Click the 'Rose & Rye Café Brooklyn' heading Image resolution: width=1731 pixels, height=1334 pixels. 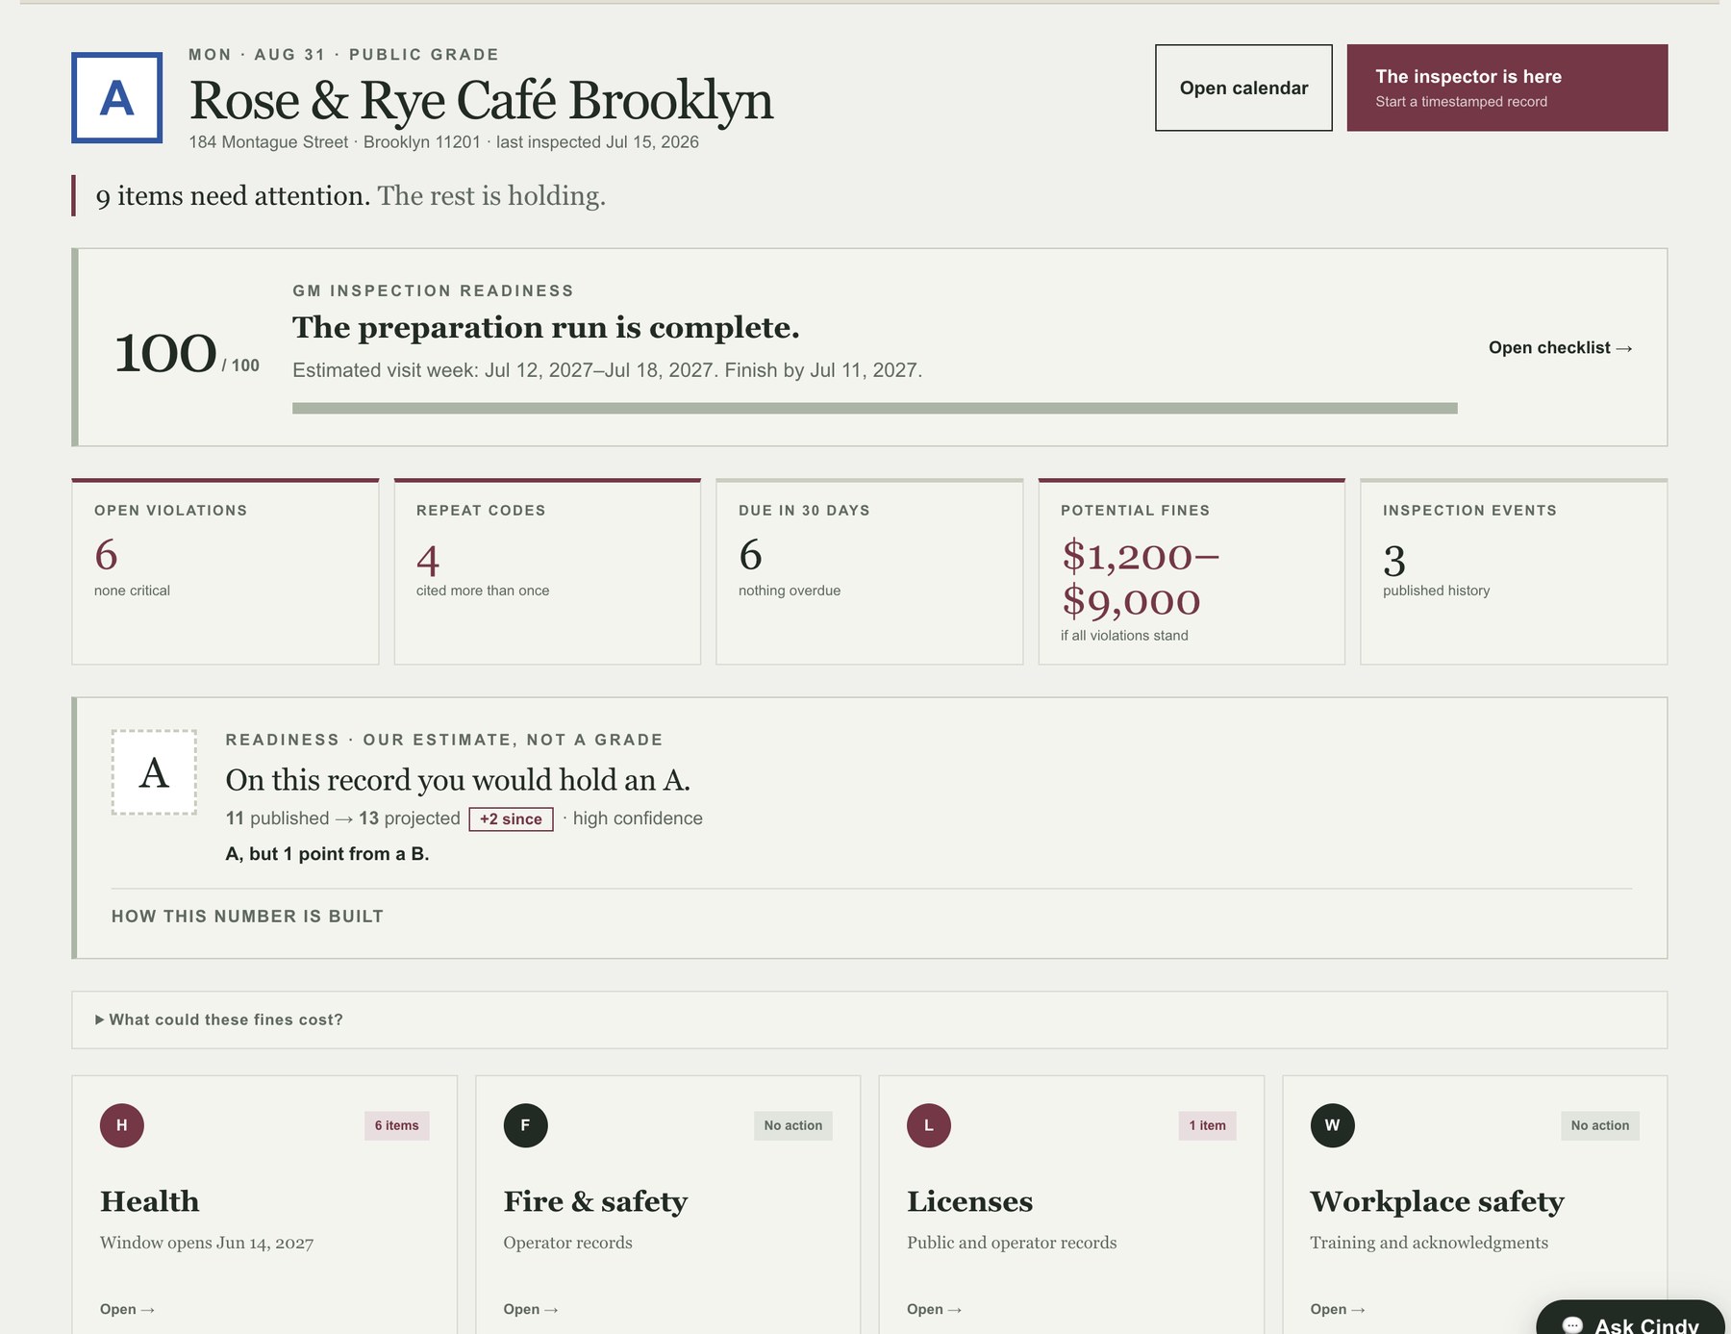pos(481,100)
